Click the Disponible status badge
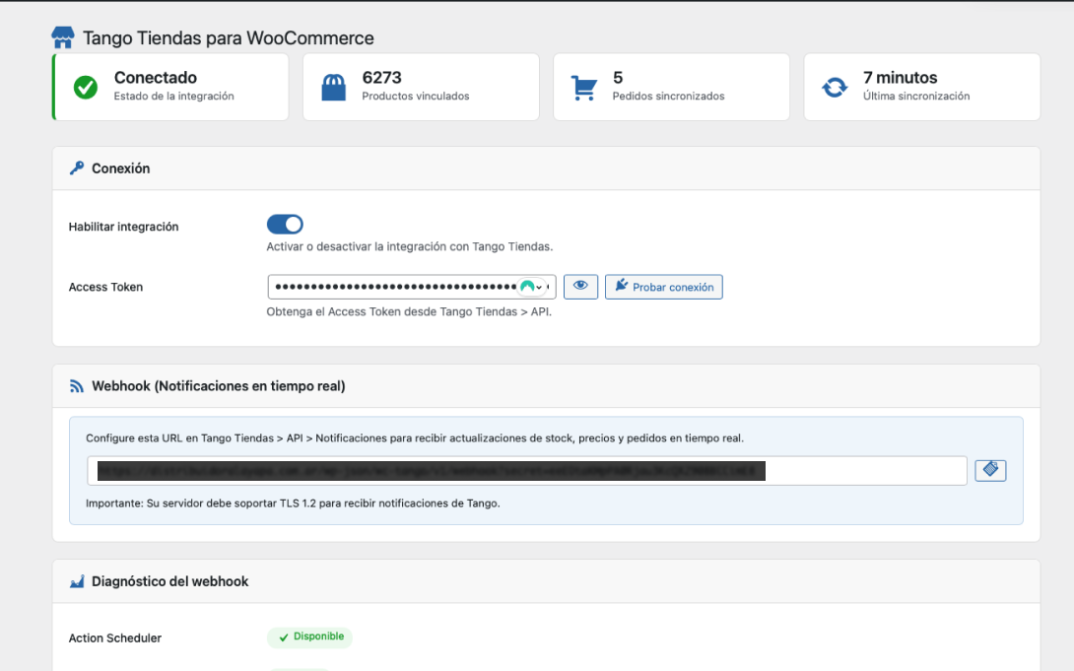 tap(309, 637)
